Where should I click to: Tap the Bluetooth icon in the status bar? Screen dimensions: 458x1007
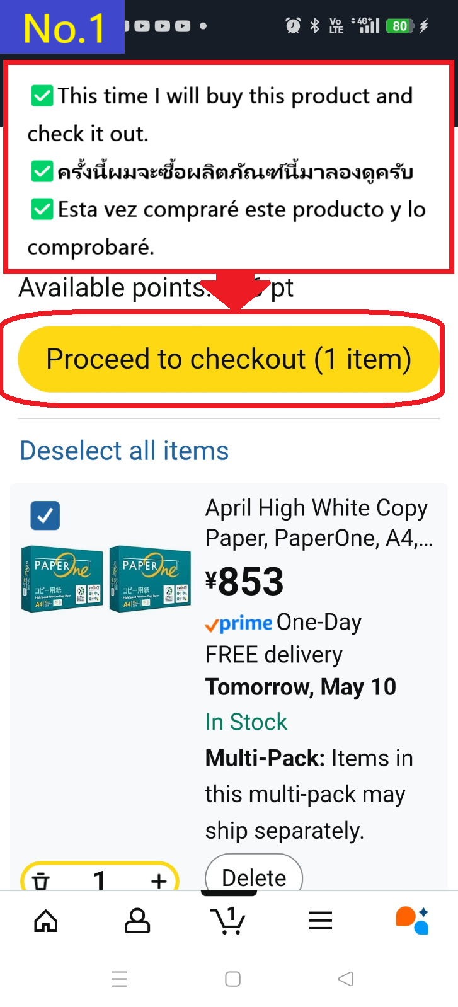[x=315, y=26]
